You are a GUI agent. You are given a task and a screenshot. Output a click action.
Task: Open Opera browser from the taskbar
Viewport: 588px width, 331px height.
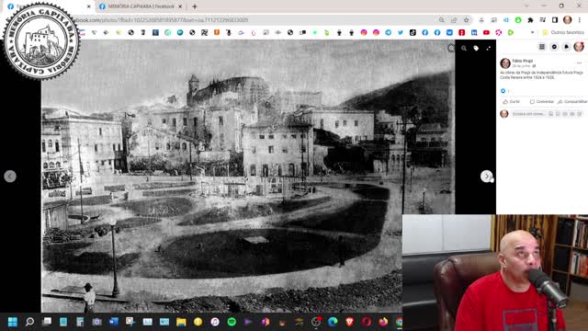click(x=367, y=322)
